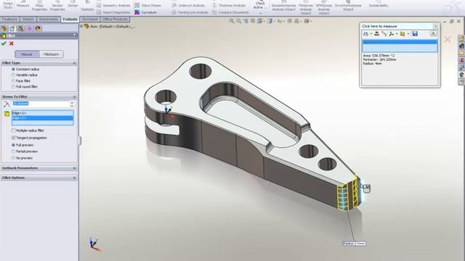Open Mass Properties tool
Image resolution: width=465 pixels, height=261 pixels.
coord(39,6)
